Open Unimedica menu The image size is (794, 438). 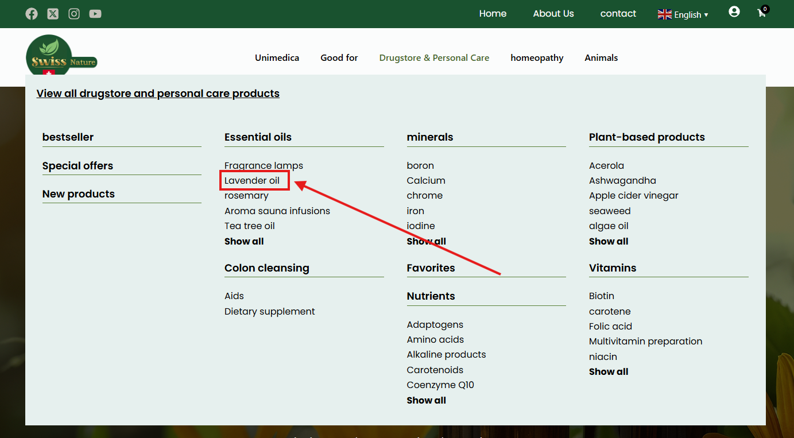[277, 57]
